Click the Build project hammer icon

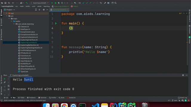pos(27,3)
